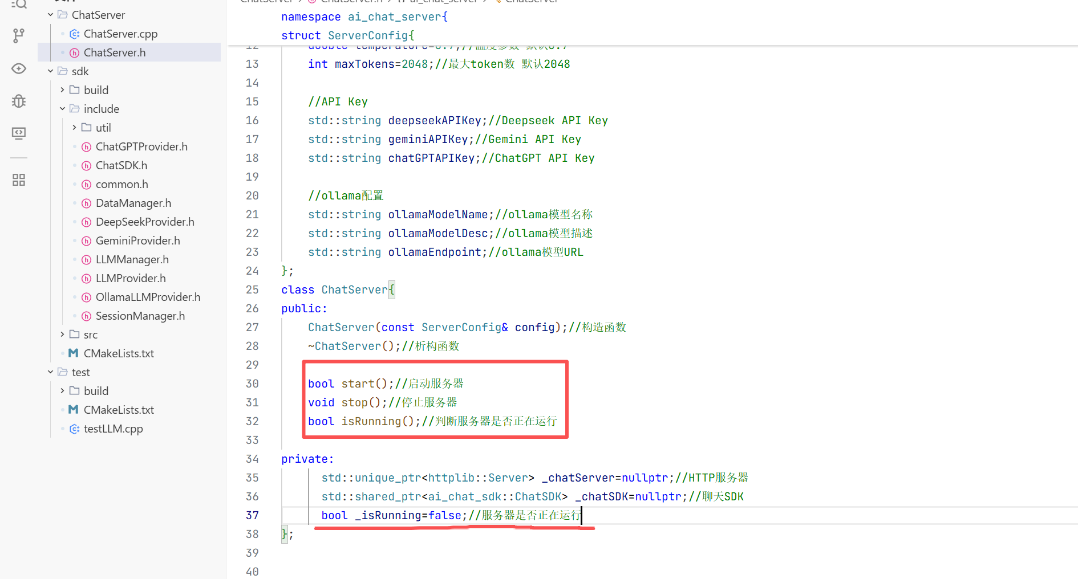Expand the src folder
The height and width of the screenshot is (579, 1078).
62,335
